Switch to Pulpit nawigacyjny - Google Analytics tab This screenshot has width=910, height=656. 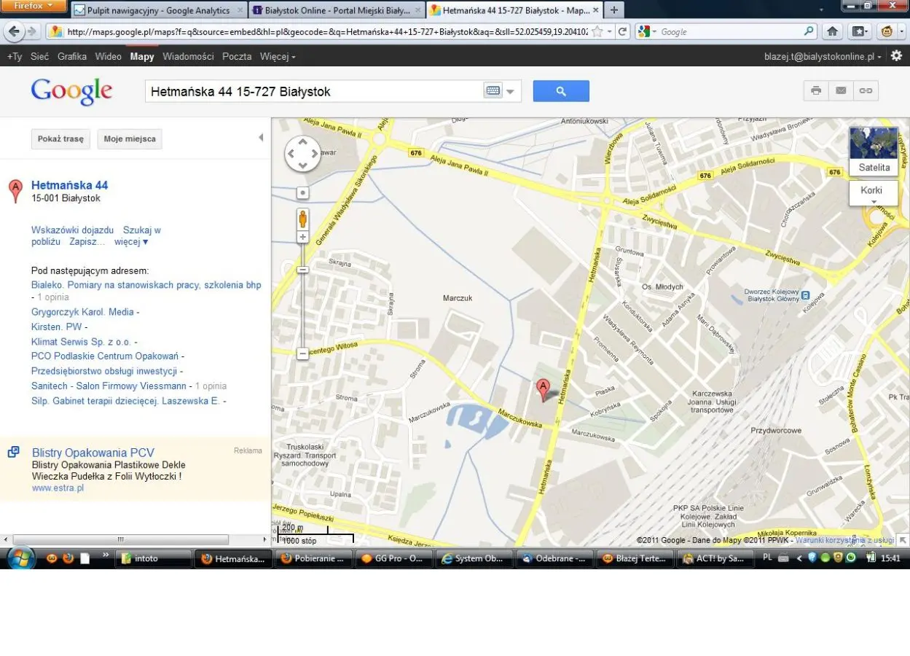pyautogui.click(x=159, y=10)
